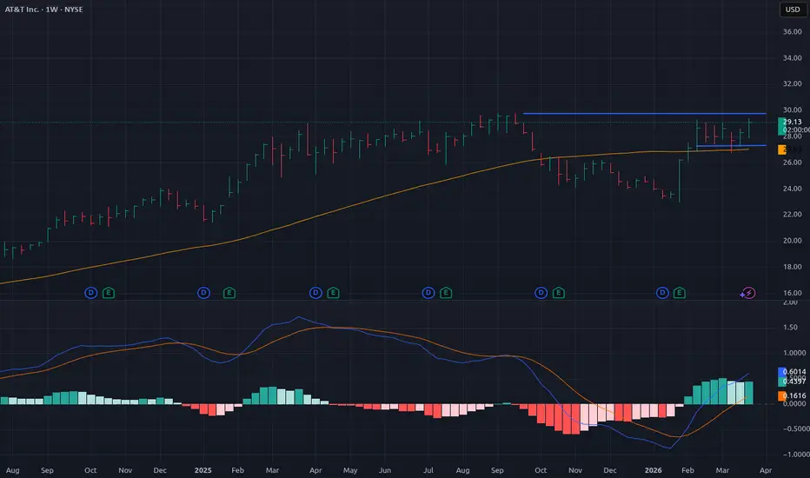Click the dividend marker at July 2025
Image resolution: width=810 pixels, height=478 pixels.
pos(428,293)
